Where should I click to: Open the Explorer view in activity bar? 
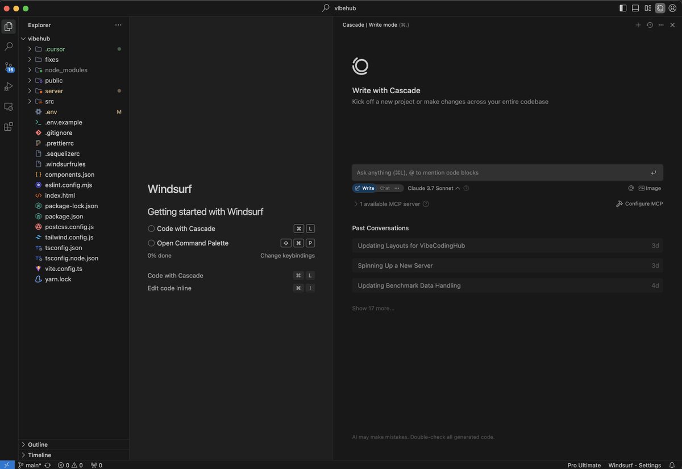[x=9, y=26]
